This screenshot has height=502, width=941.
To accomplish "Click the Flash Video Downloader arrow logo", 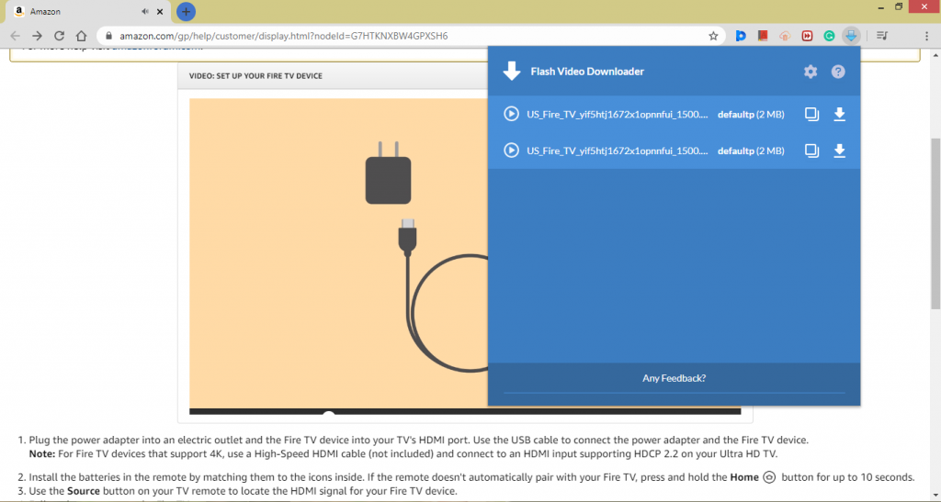I will pos(511,71).
